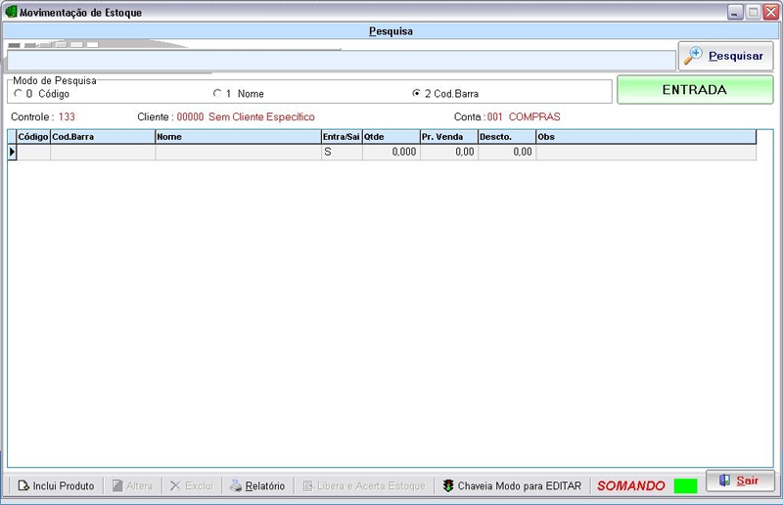Click the row indicator arrow in grid
This screenshot has height=505, width=783.
click(12, 153)
